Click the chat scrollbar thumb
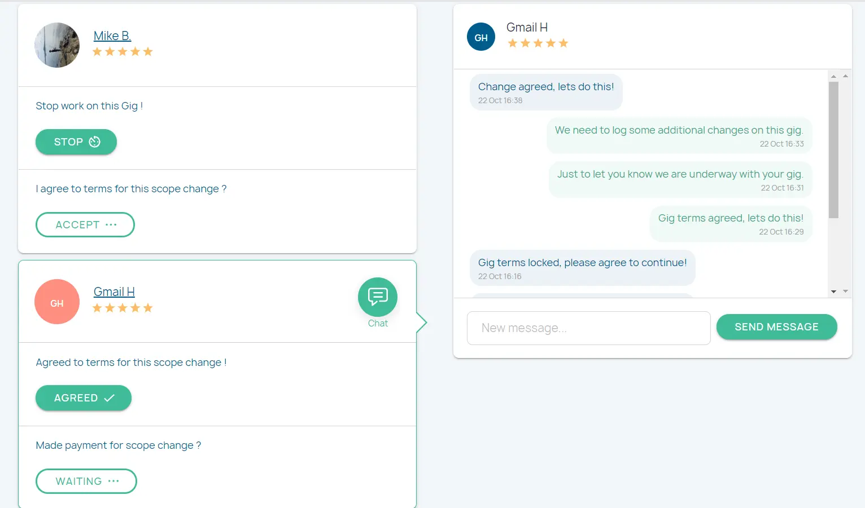Image resolution: width=865 pixels, height=508 pixels. (x=833, y=149)
